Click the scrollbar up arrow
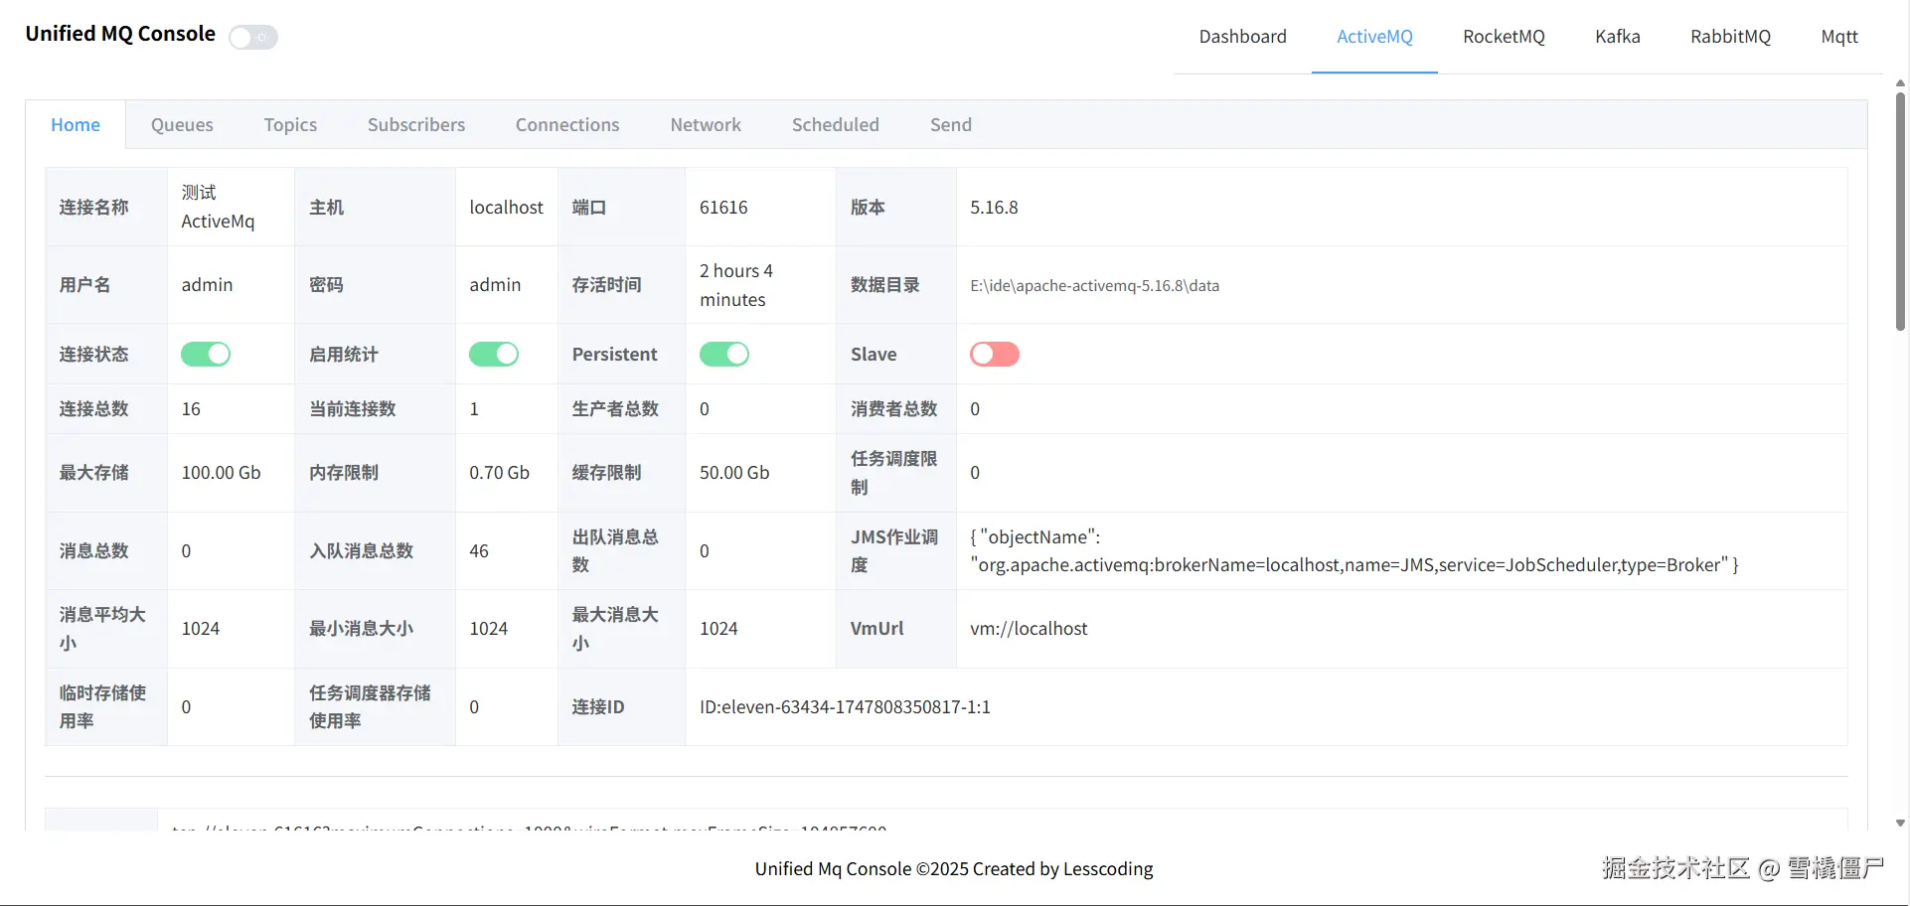Viewport: 1910px width, 906px height. (x=1900, y=83)
